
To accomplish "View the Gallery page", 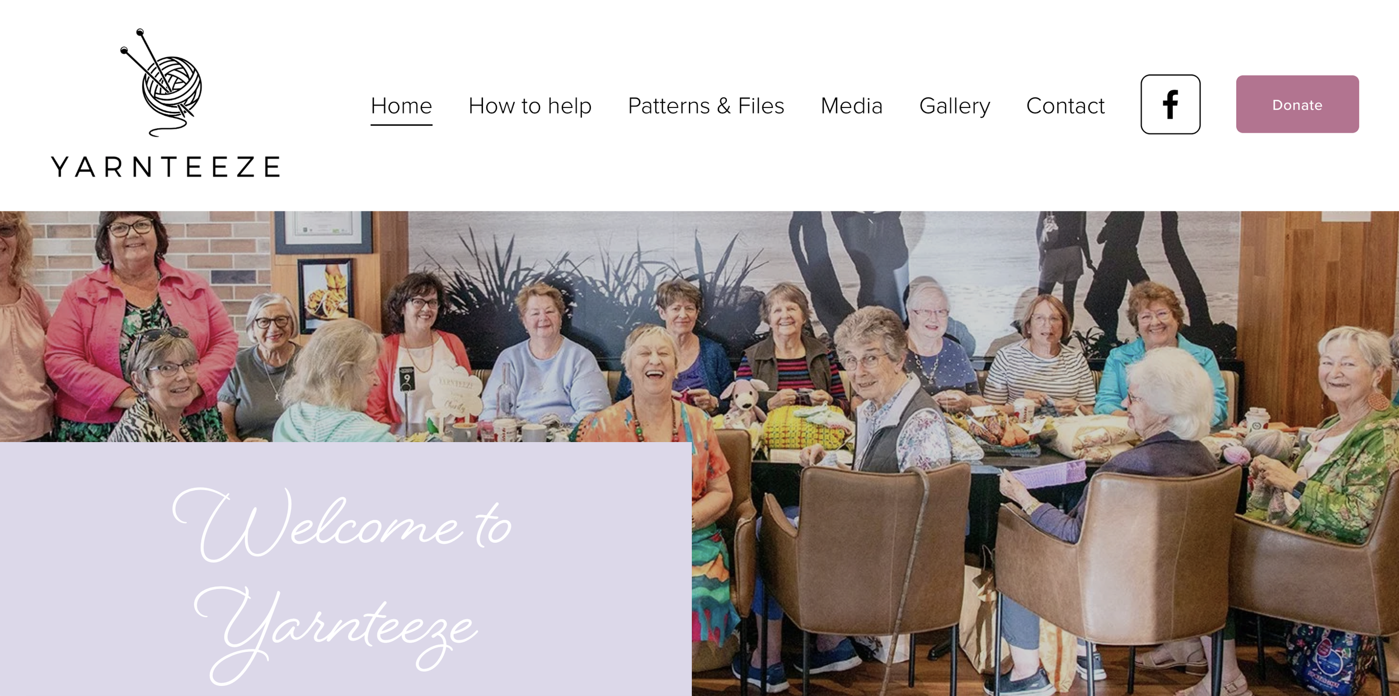I will click(x=955, y=106).
